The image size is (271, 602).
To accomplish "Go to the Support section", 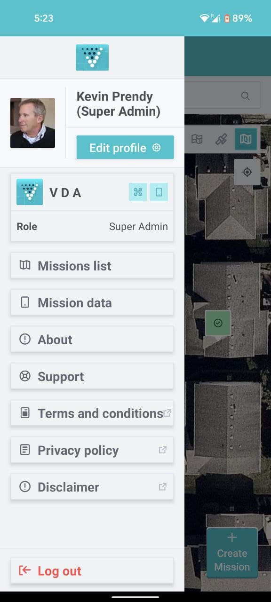I will tap(92, 376).
